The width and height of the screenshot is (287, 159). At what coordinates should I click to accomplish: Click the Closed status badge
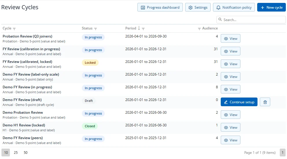click(x=90, y=126)
